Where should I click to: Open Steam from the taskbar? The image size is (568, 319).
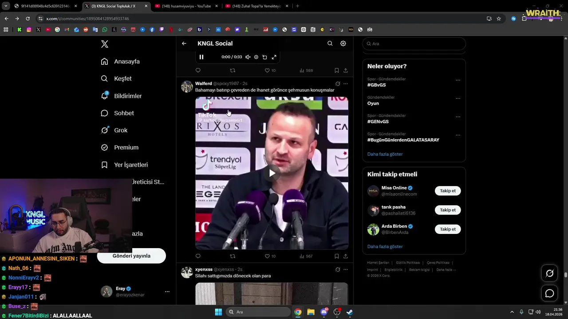tap(350, 312)
